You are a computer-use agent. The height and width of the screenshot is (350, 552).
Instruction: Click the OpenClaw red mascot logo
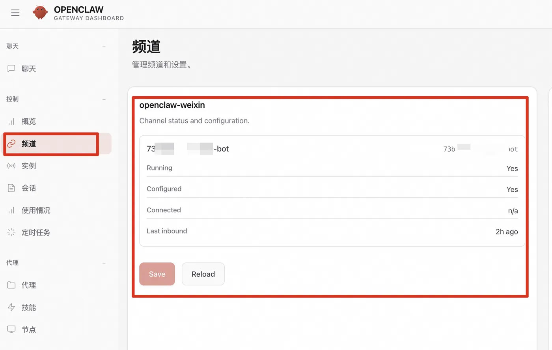coord(40,13)
